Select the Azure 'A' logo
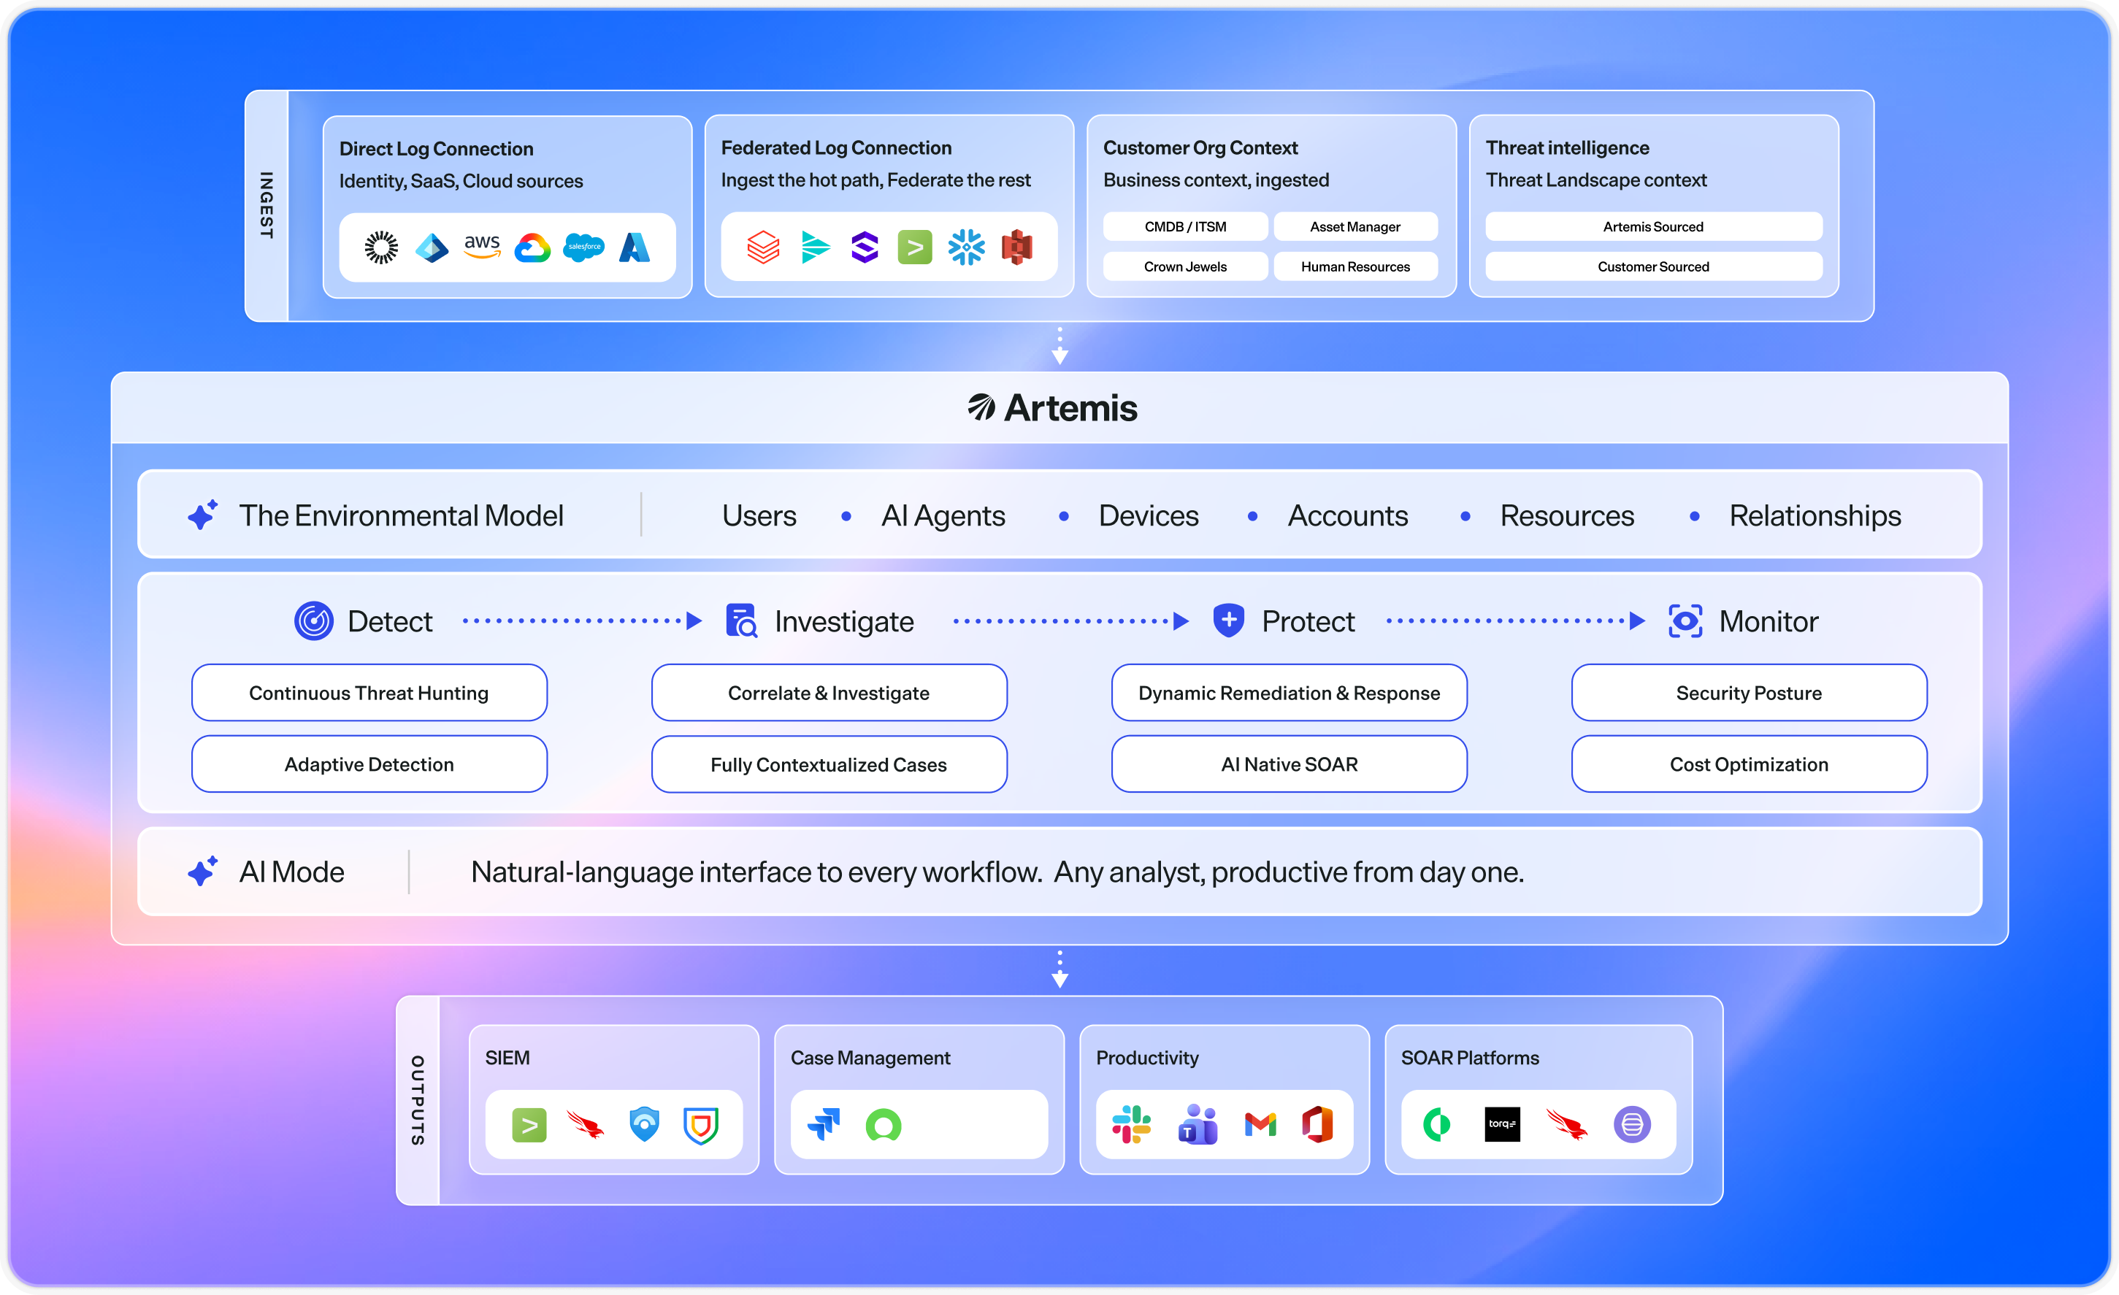Viewport: 2119px width, 1295px height. click(x=635, y=247)
